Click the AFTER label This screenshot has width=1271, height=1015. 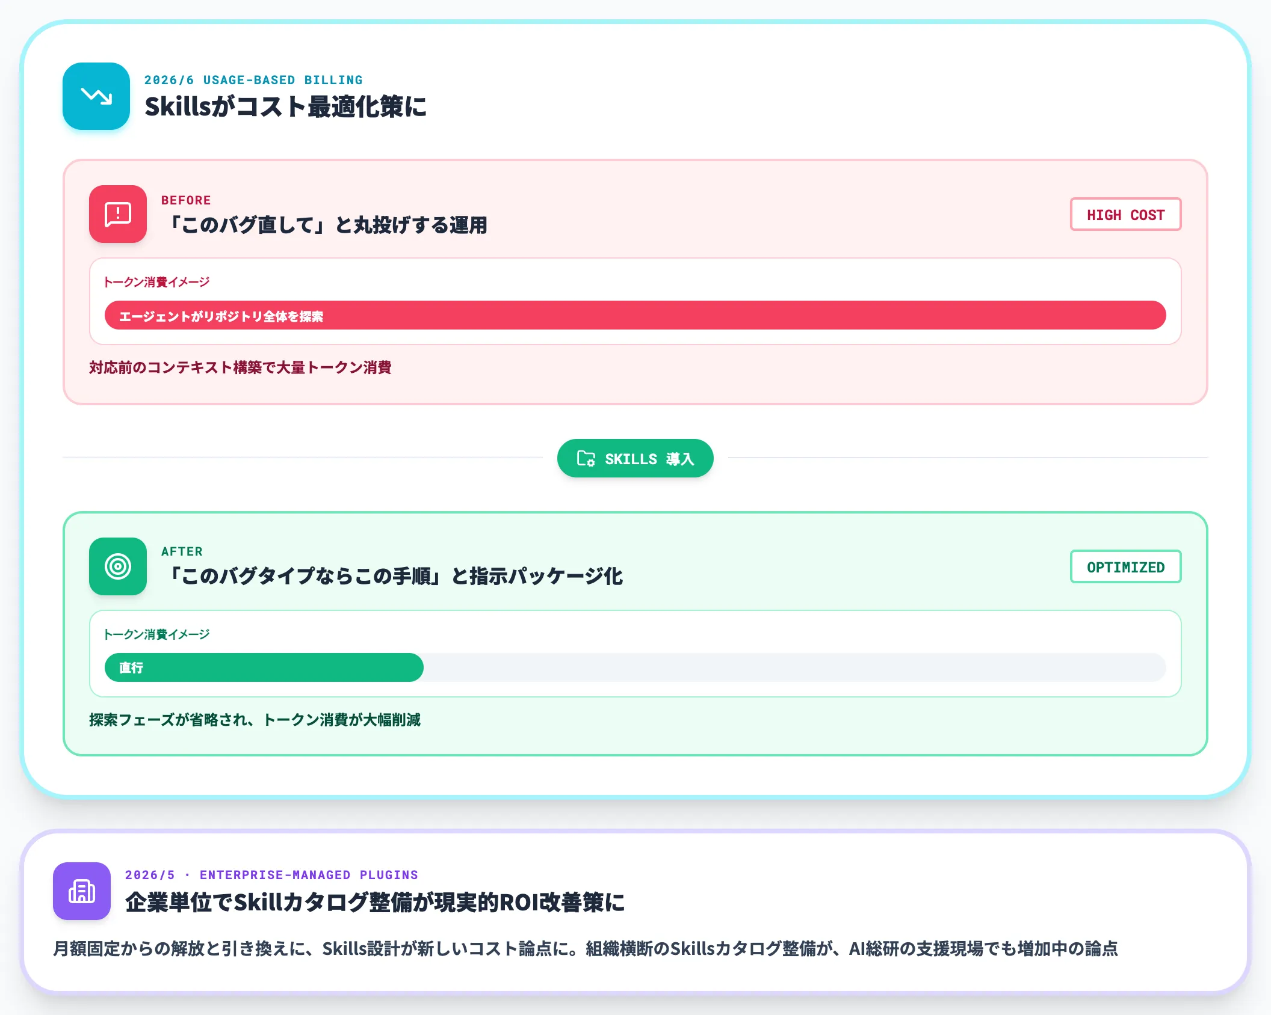point(182,551)
